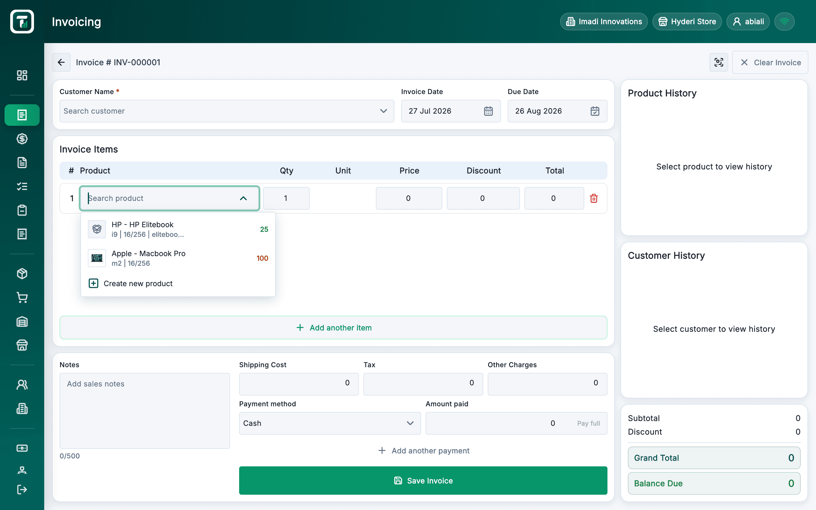The image size is (816, 510).
Task: Select the active invoicing receipt icon in sidebar
Action: coord(22,115)
